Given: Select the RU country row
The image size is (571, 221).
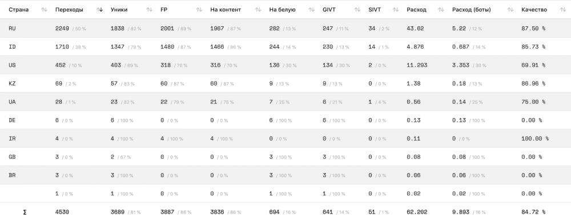Looking at the screenshot, I should (285, 28).
